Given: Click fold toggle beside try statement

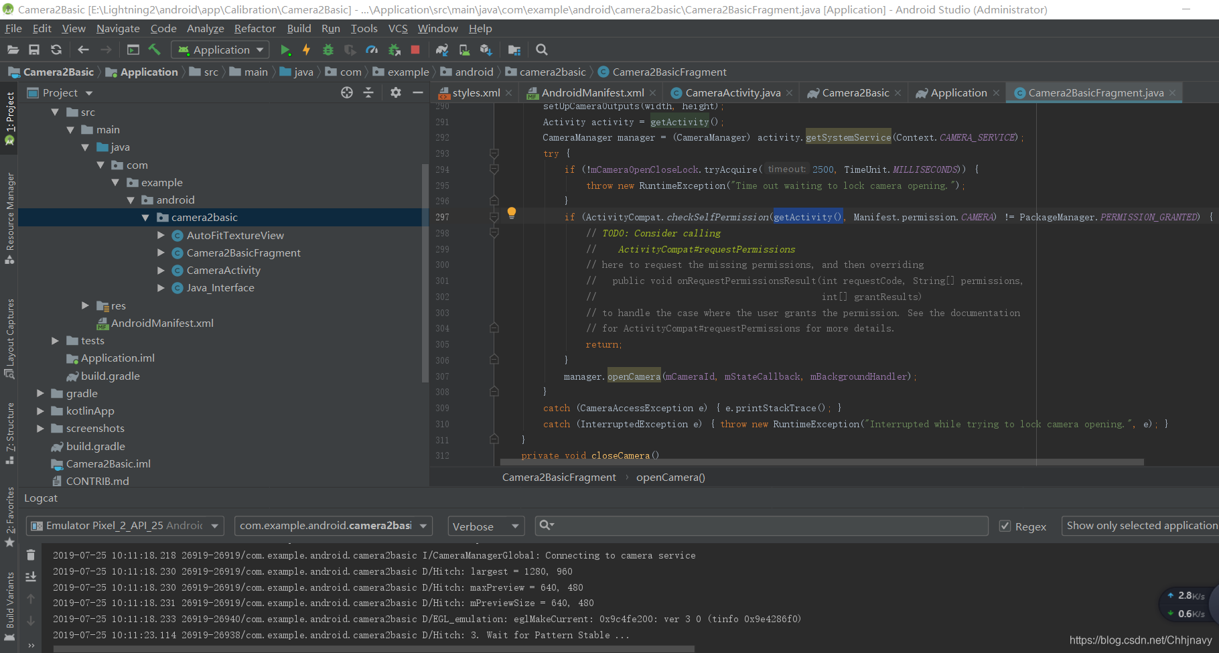Looking at the screenshot, I should (x=494, y=153).
